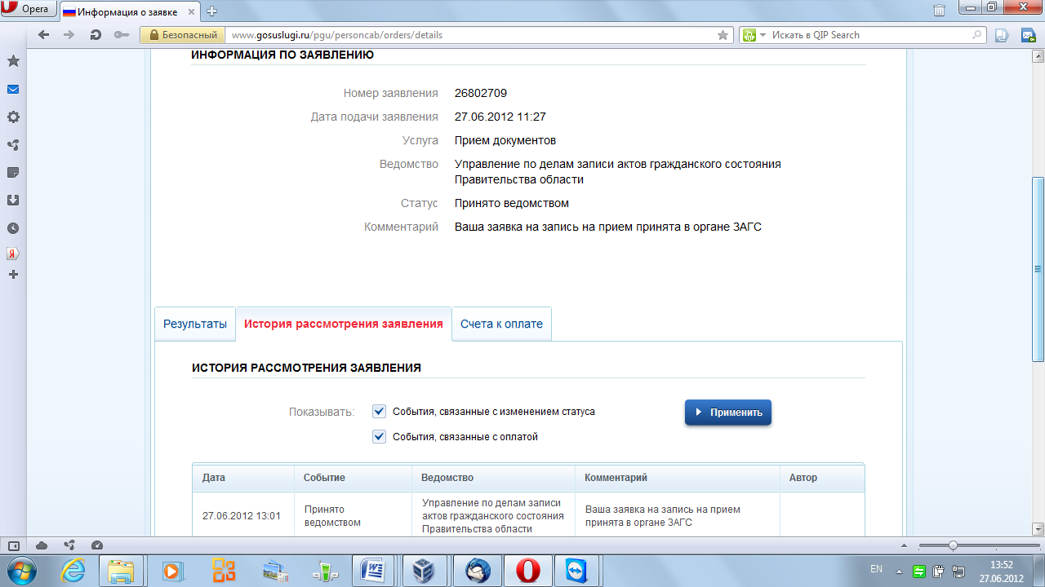Open the Notes panel in the sidebar
This screenshot has width=1045, height=587.
(x=13, y=172)
